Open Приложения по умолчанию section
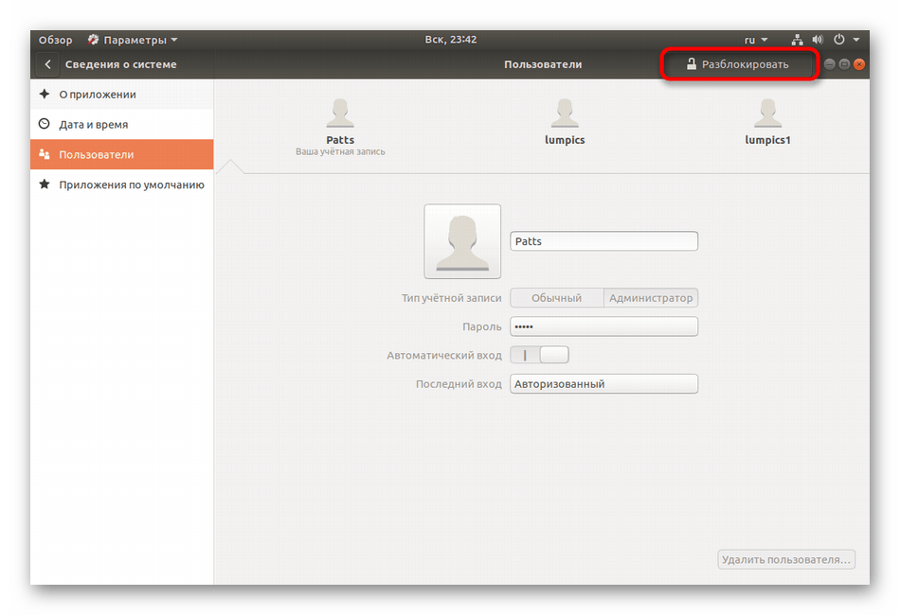 pos(132,185)
